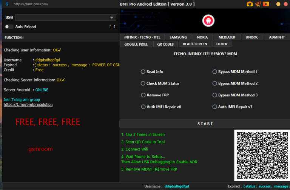Click 'Scan QR Code in Tool' step
The image size is (290, 190).
click(143, 142)
